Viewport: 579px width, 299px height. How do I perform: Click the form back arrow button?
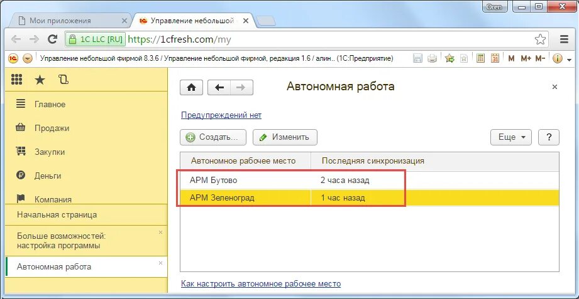tap(219, 88)
